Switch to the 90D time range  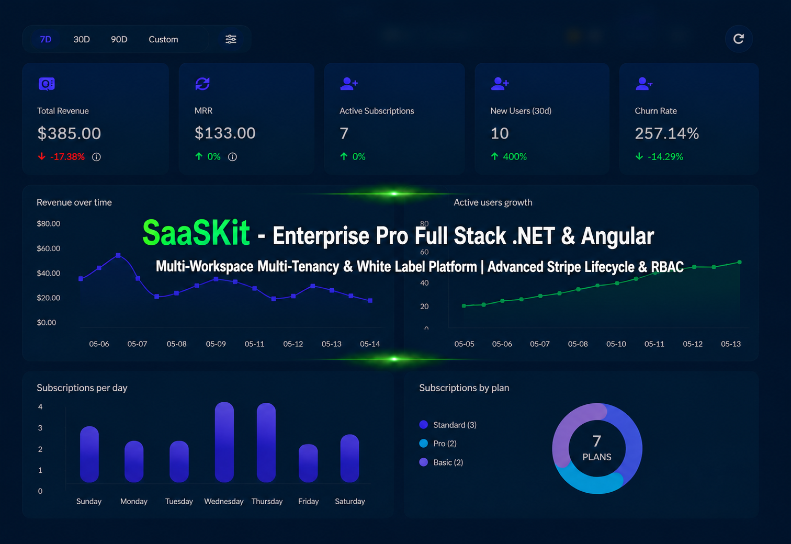(119, 39)
